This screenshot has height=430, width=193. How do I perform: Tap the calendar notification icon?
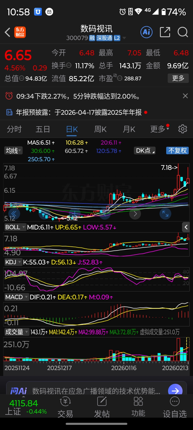pos(49,12)
